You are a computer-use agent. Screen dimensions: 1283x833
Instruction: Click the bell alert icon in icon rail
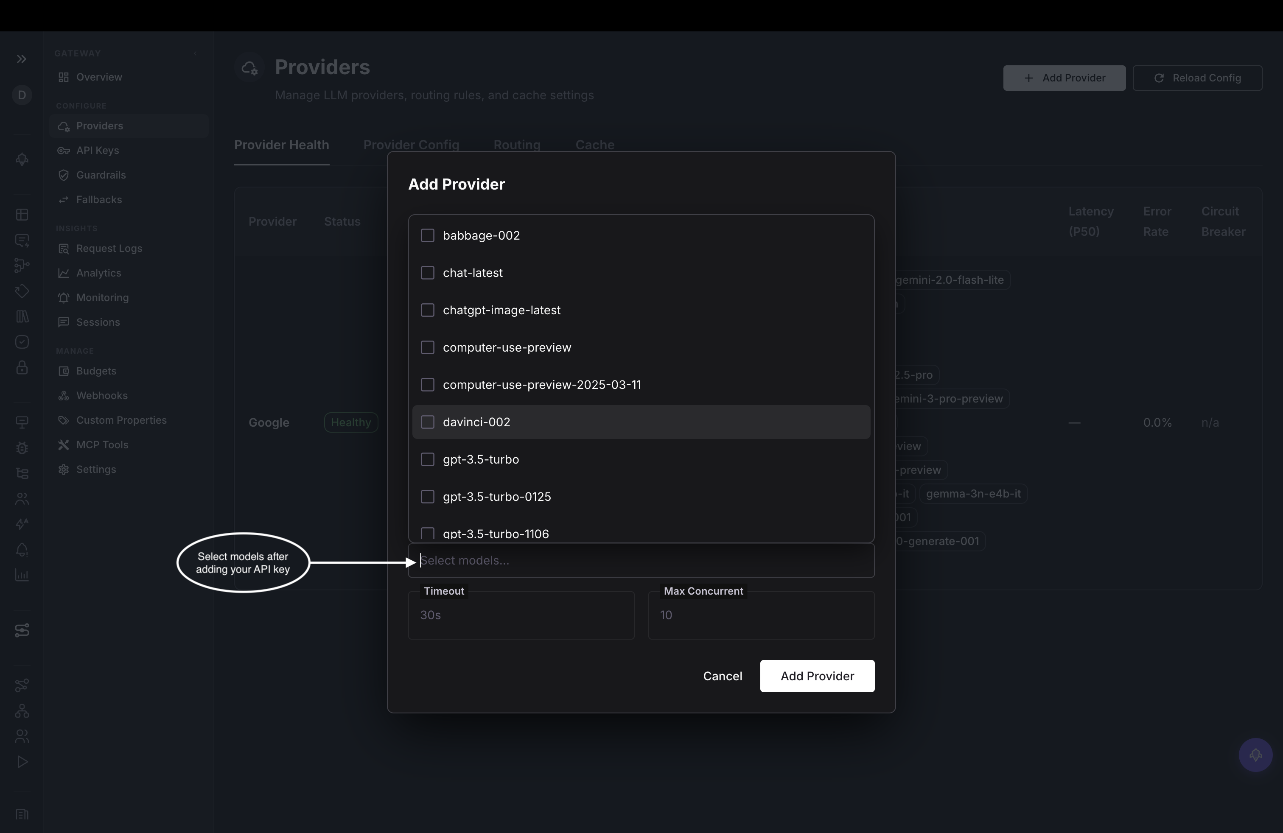[22, 550]
